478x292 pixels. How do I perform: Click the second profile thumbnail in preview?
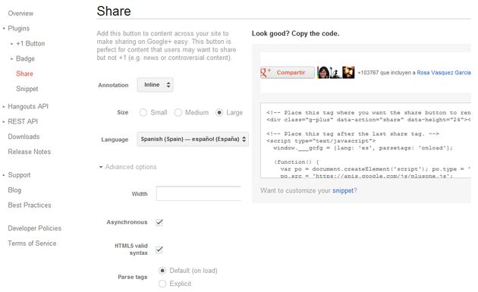[x=335, y=73]
